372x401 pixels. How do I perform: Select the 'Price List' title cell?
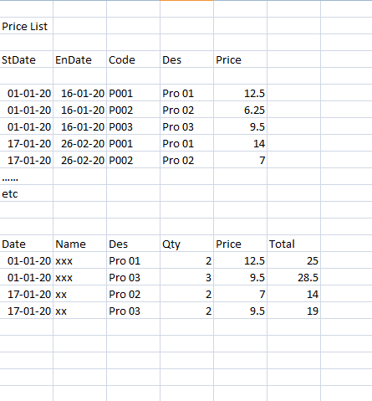[x=27, y=26]
